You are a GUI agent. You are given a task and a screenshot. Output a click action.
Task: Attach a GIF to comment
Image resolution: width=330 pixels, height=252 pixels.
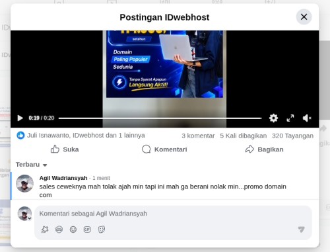coord(87,230)
